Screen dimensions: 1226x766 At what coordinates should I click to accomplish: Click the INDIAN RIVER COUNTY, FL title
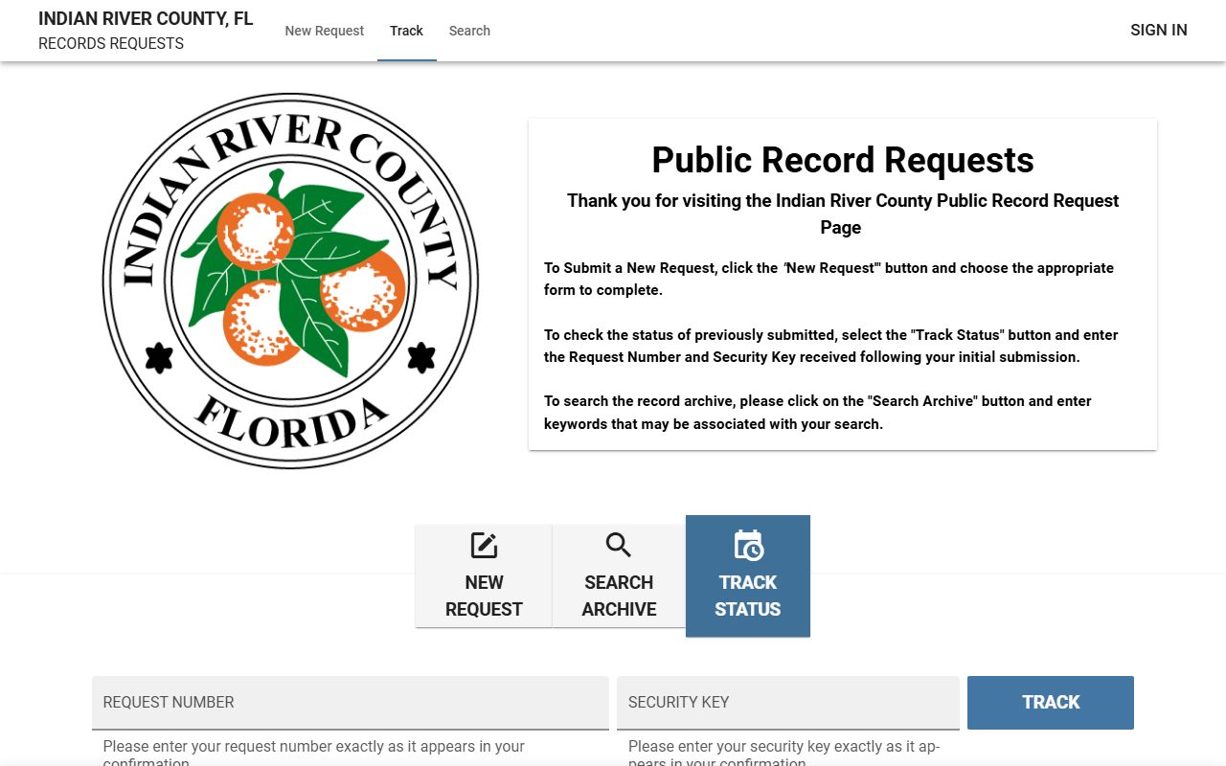[x=146, y=18]
